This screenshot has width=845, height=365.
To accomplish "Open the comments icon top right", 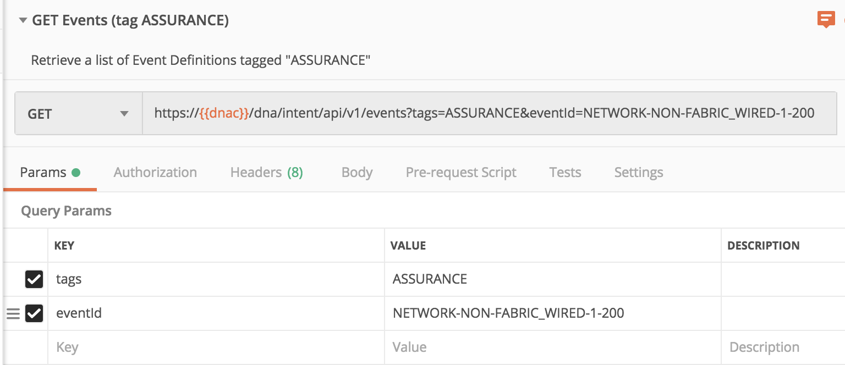I will (x=826, y=18).
